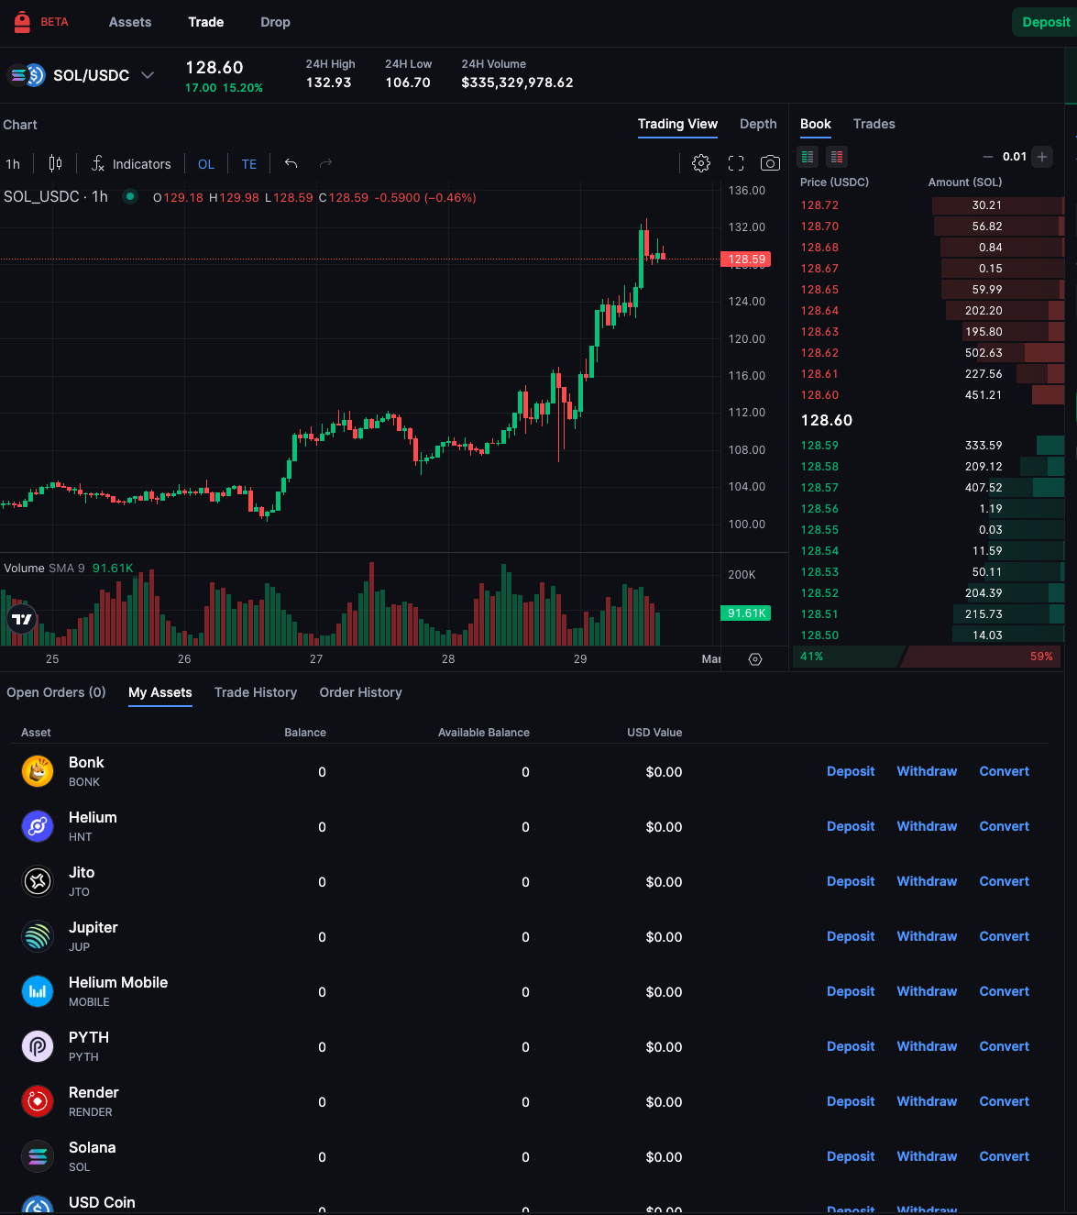Click the Helium HNT icon
The image size is (1077, 1215).
point(38,826)
